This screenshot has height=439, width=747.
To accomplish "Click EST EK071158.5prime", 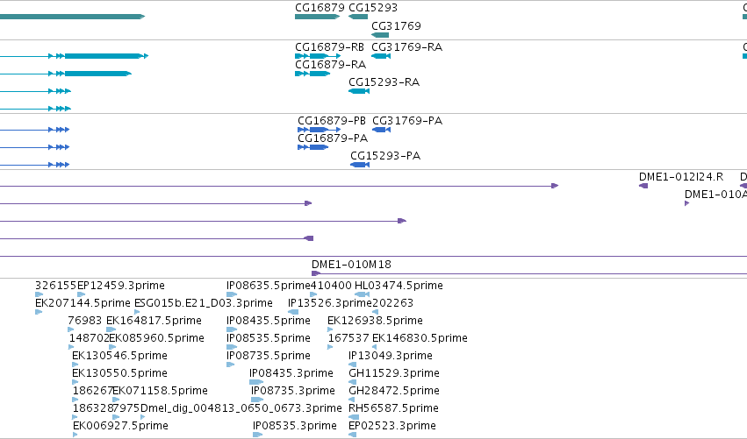I will 160,391.
